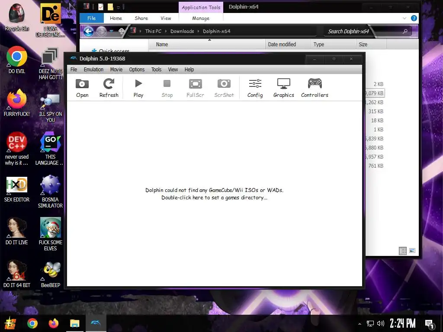Go up one folder in Explorer
443x332 pixels.
click(121, 31)
